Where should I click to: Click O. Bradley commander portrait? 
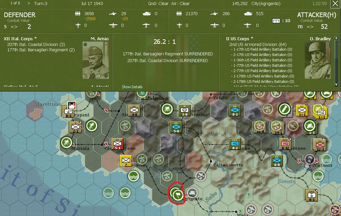[x=318, y=60]
